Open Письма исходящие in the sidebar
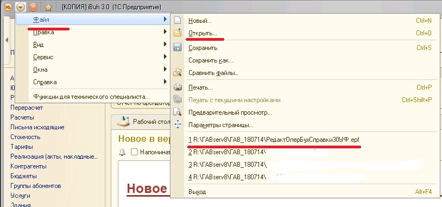This screenshot has height=207, width=442. click(37, 127)
